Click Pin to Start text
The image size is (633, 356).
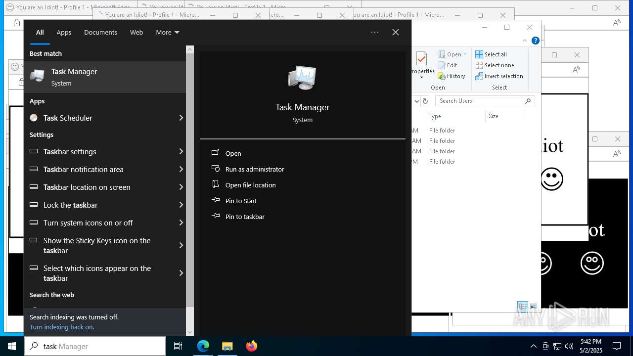pyautogui.click(x=241, y=201)
